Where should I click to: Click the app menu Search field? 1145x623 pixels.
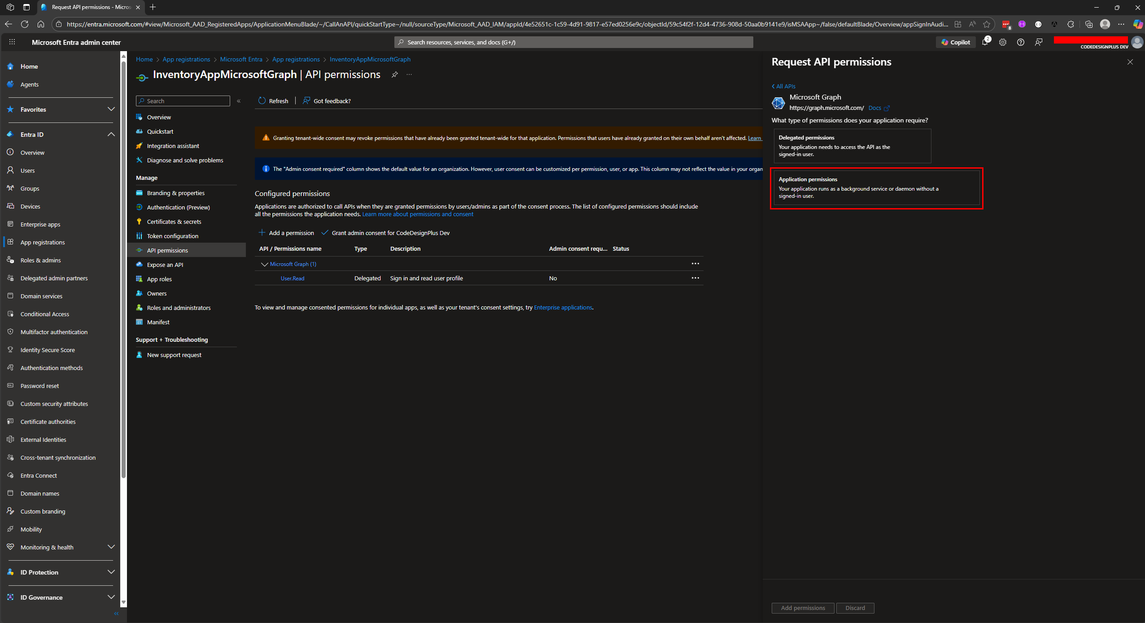coord(183,101)
